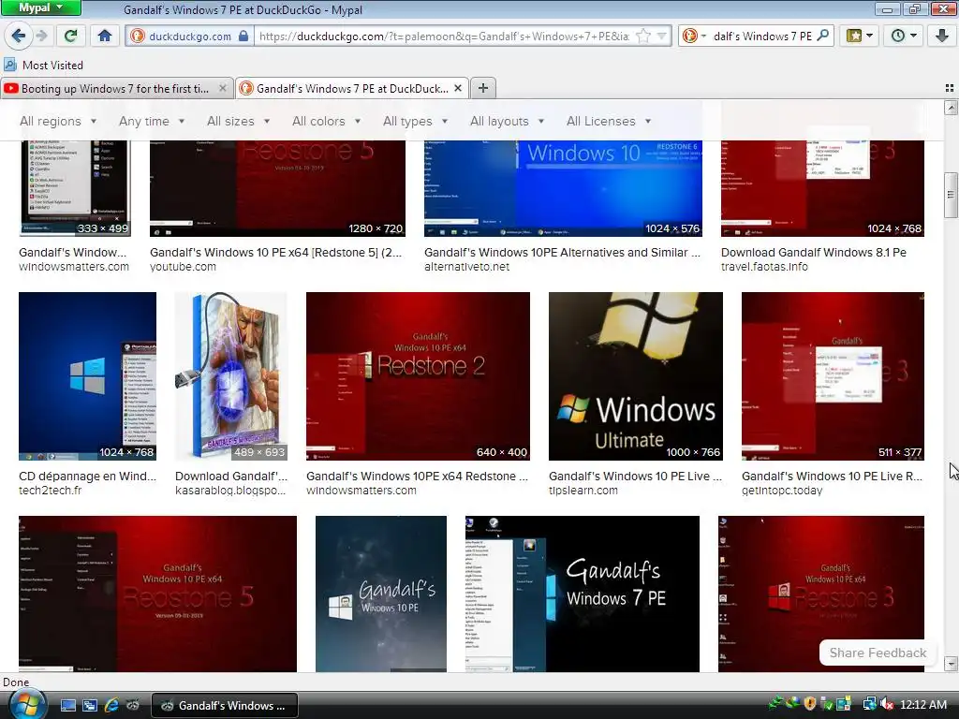This screenshot has width=959, height=719.
Task: Open the green Mypal application menu
Action: pos(40,7)
